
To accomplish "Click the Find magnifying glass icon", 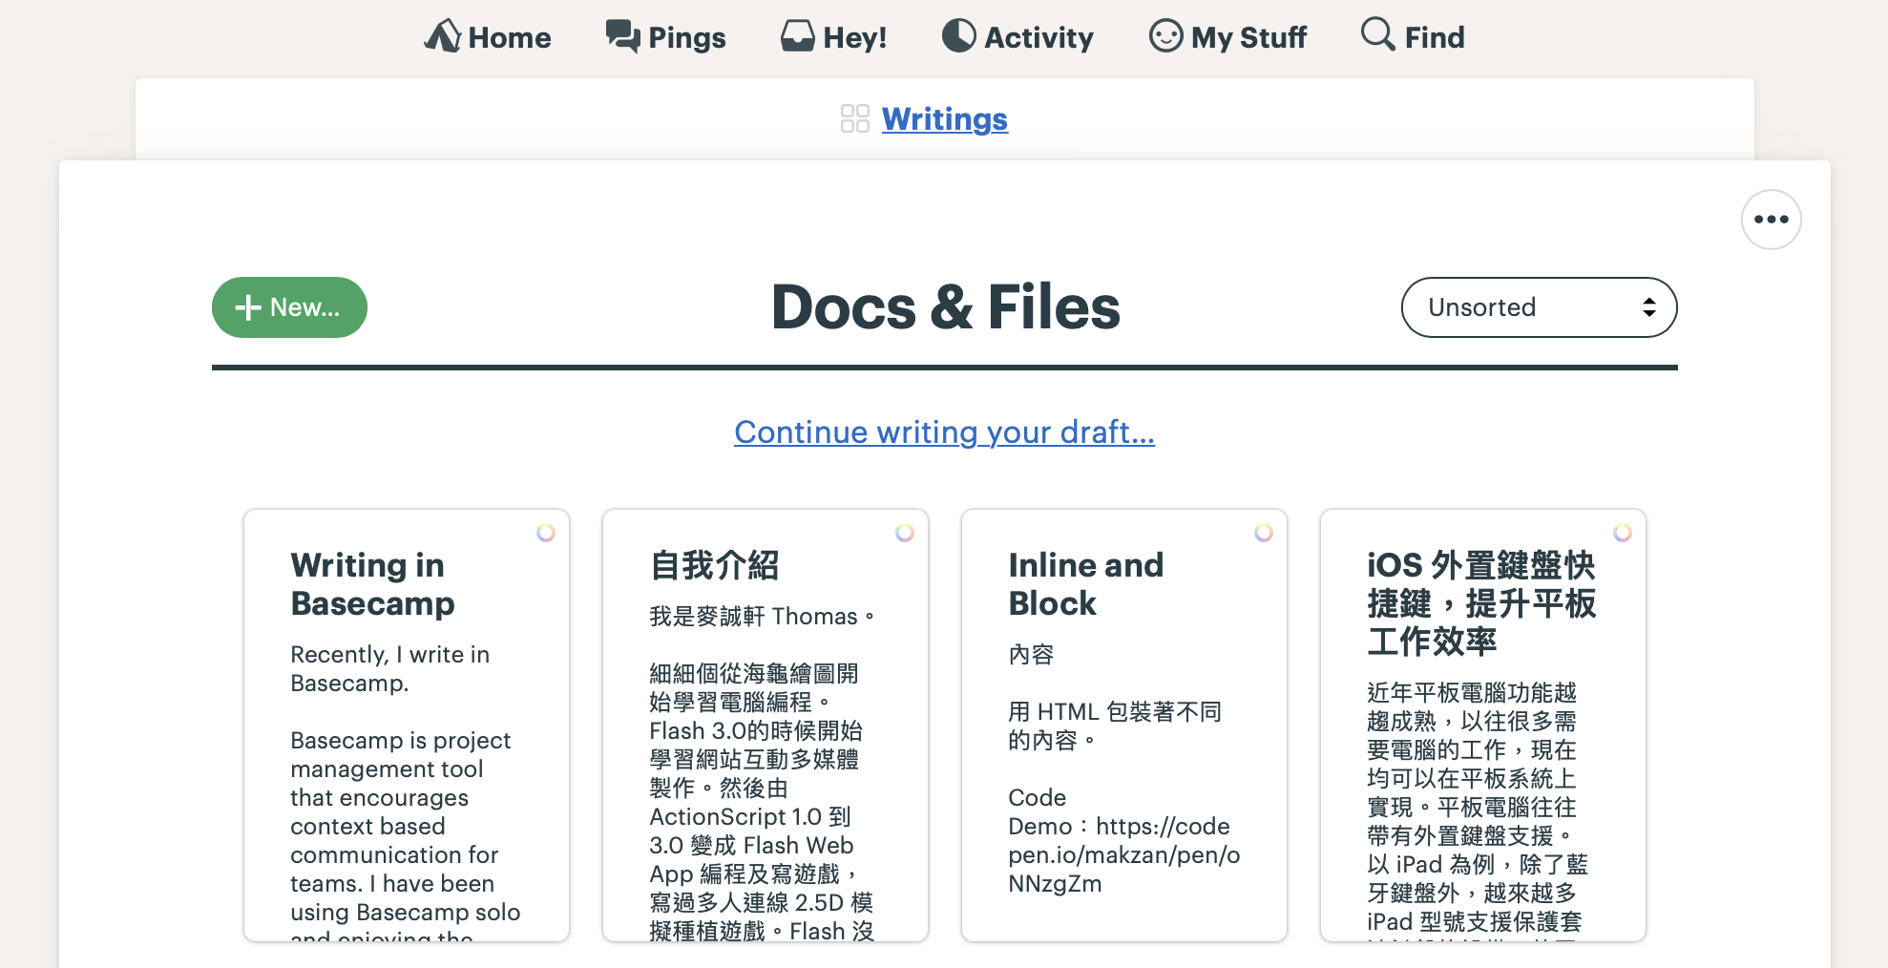I will tap(1377, 33).
